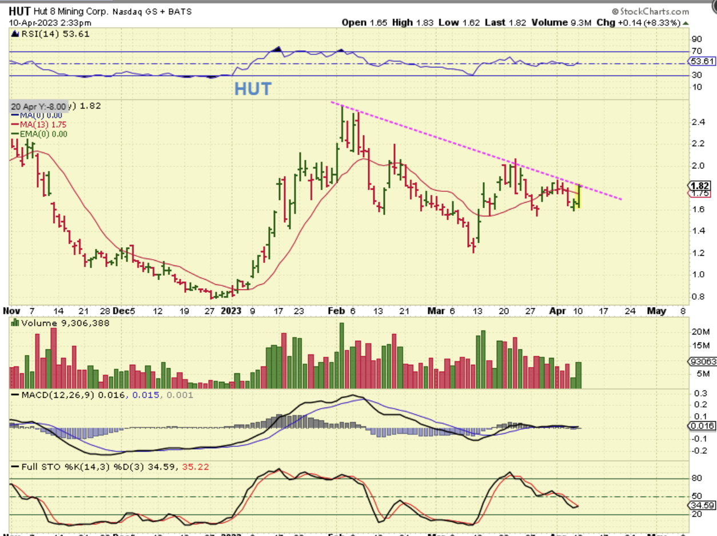Click the 'Open 1.65' quote value

365,23
